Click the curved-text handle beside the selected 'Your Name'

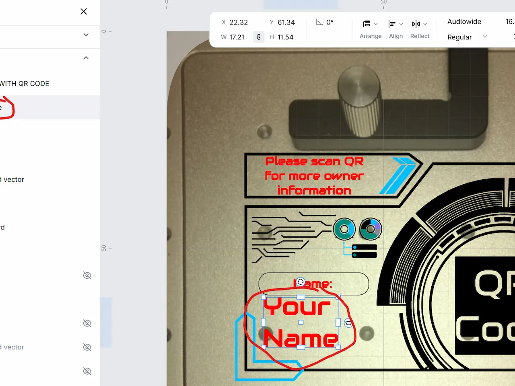click(348, 323)
